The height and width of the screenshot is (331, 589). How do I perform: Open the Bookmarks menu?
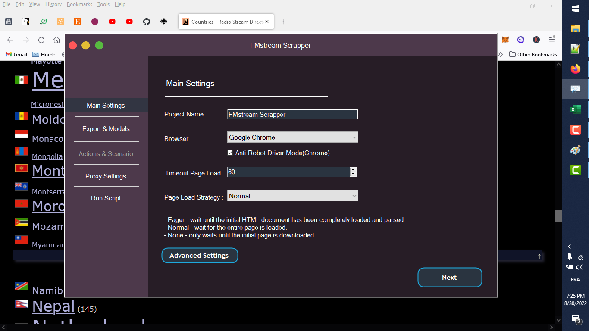[79, 4]
